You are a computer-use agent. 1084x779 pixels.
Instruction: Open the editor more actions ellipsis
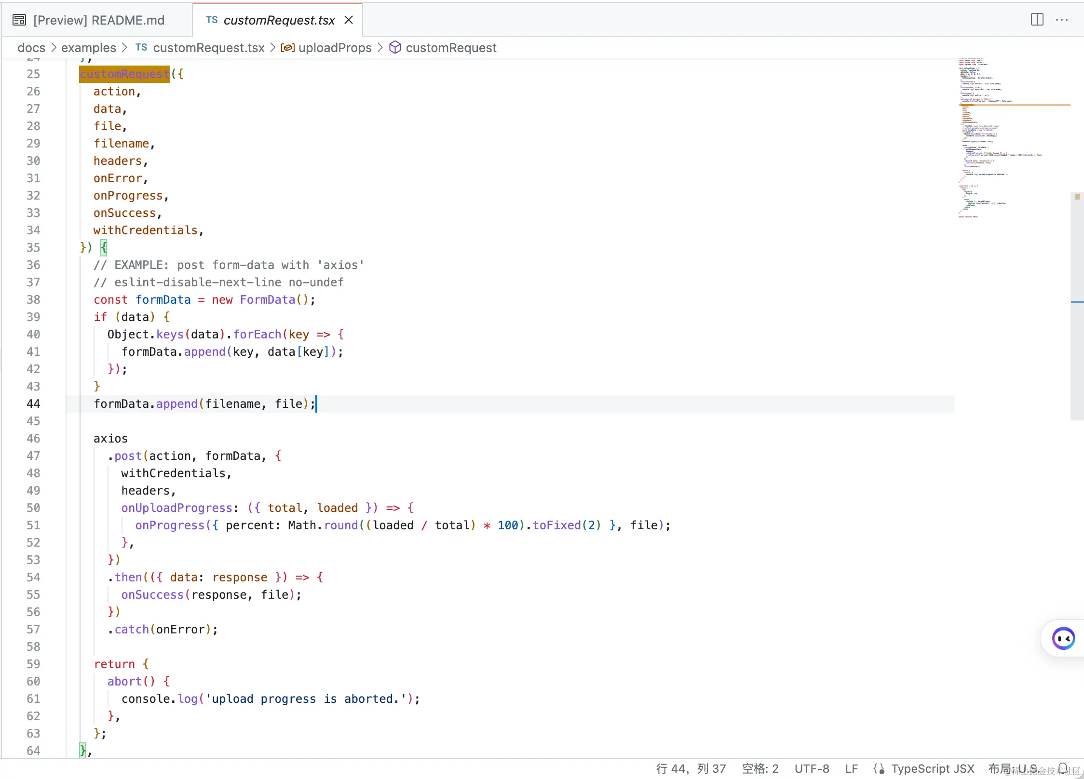(x=1062, y=20)
